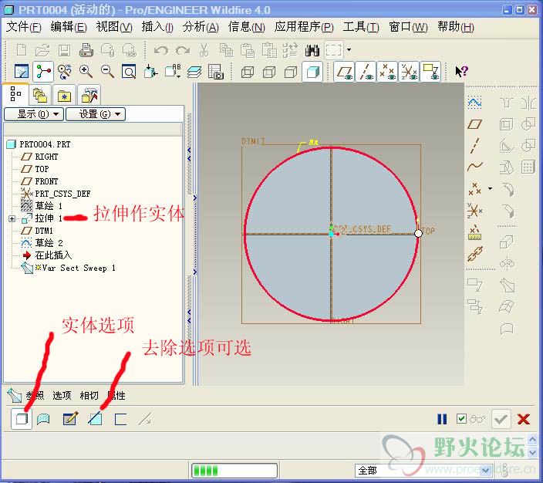Screen dimensions: 543x483
Task: Click the Datum Plane tool icon
Action: 474,124
